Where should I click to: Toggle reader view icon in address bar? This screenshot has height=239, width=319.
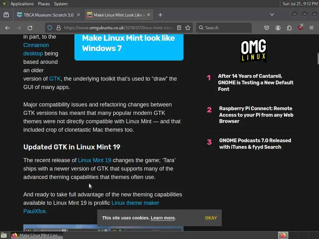[x=179, y=28]
